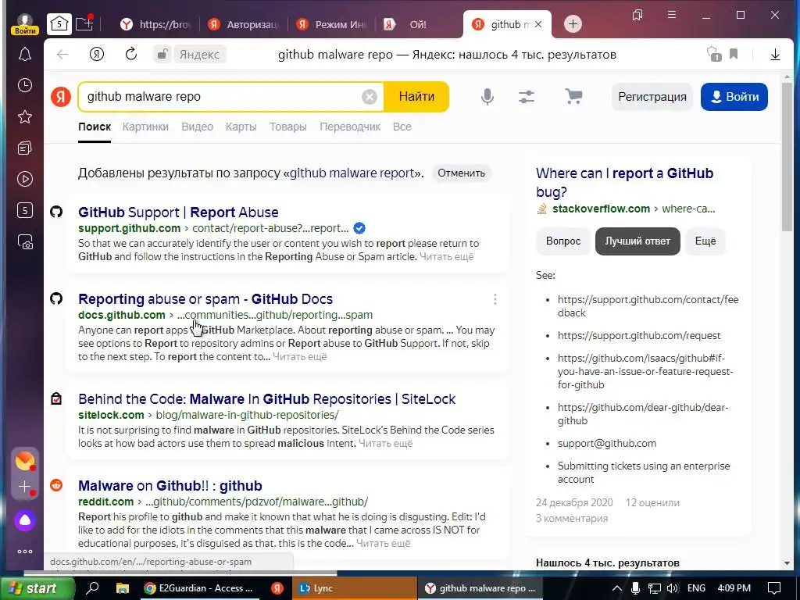Open options dots for GitHub Docs result
800x600 pixels.
[x=495, y=299]
